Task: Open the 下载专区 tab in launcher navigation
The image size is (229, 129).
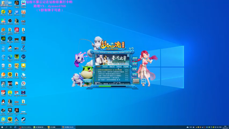Action: tap(109, 52)
